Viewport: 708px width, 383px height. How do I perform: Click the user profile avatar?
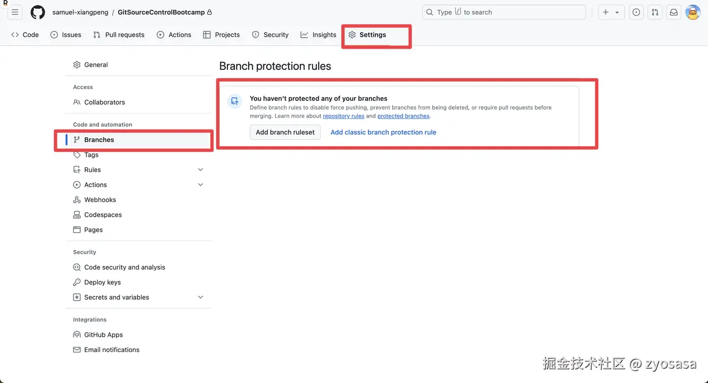click(693, 12)
